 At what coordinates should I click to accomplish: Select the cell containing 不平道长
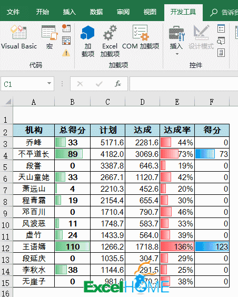point(34,154)
